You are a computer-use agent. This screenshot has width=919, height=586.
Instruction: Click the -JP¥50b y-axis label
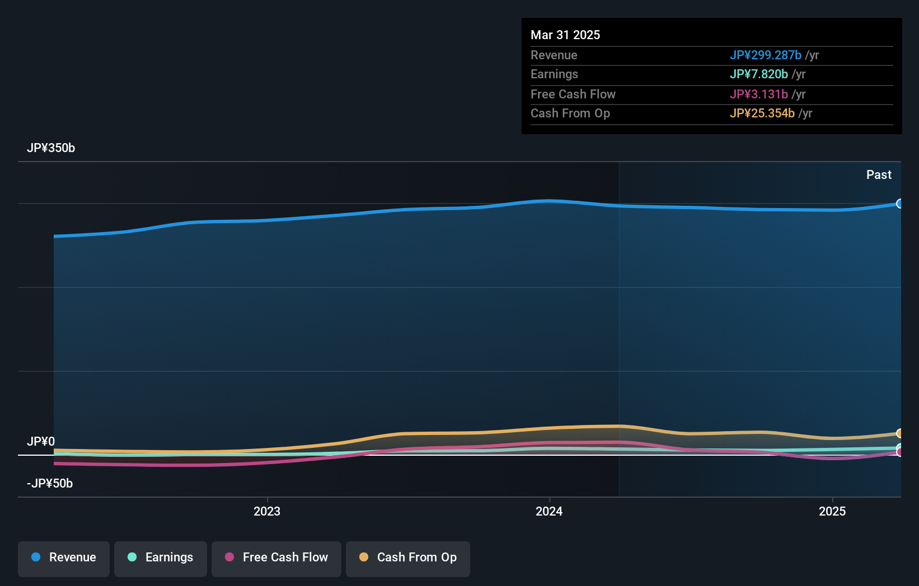(50, 484)
